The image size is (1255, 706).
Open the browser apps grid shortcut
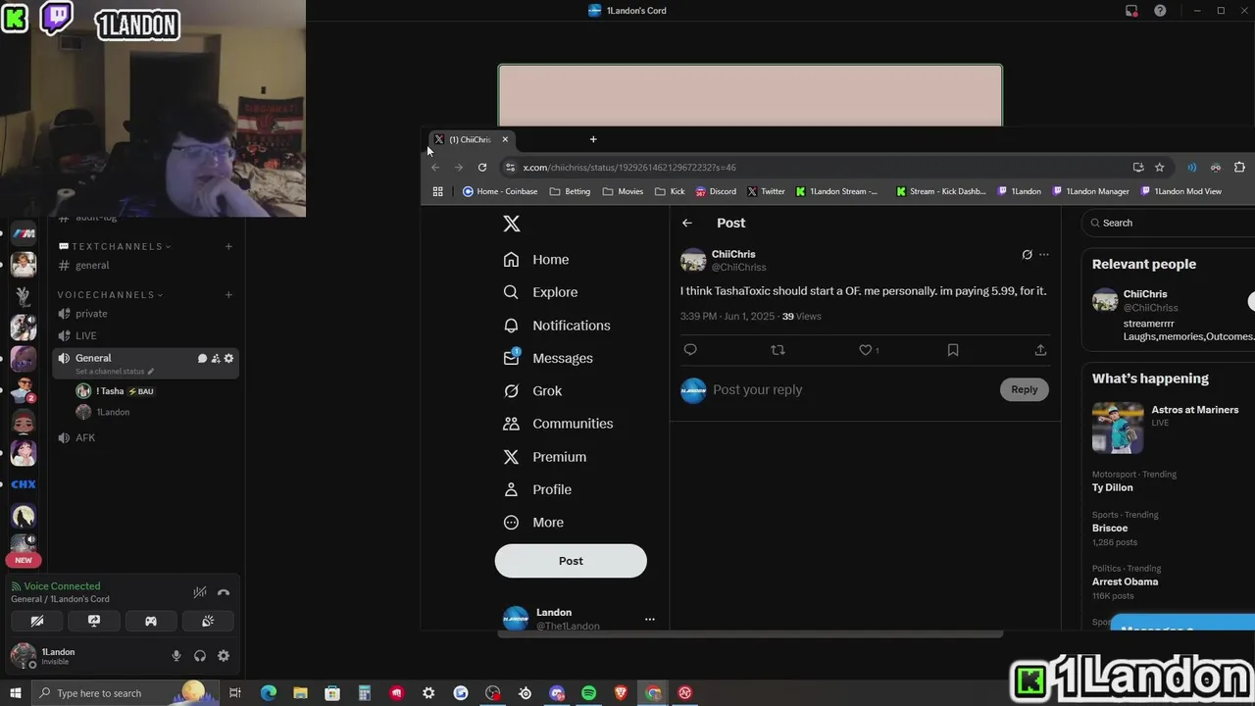(438, 191)
